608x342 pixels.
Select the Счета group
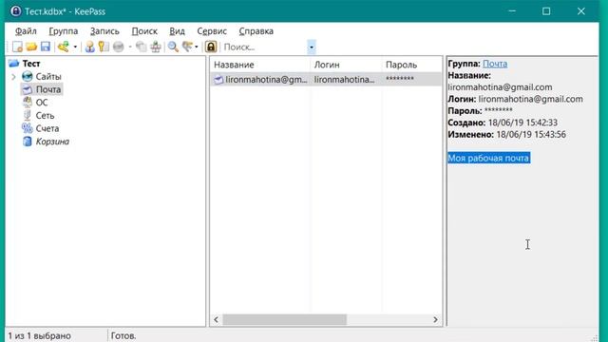[x=47, y=129]
